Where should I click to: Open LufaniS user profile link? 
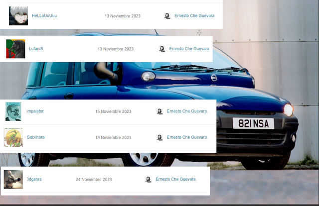click(36, 49)
